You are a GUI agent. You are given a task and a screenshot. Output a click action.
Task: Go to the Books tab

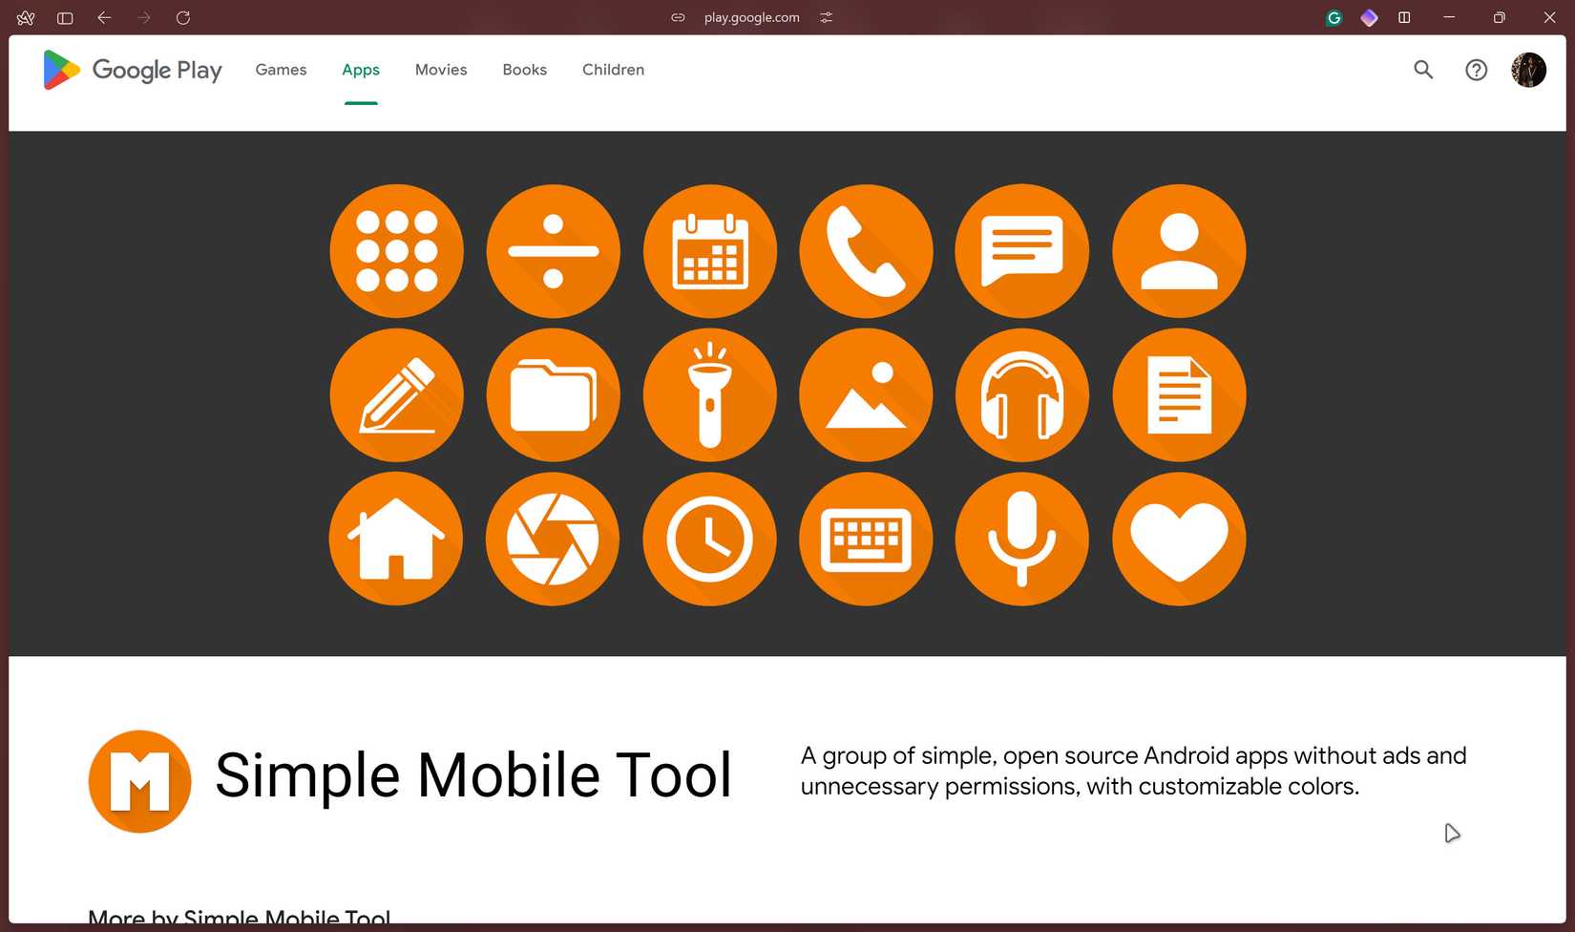pos(525,70)
